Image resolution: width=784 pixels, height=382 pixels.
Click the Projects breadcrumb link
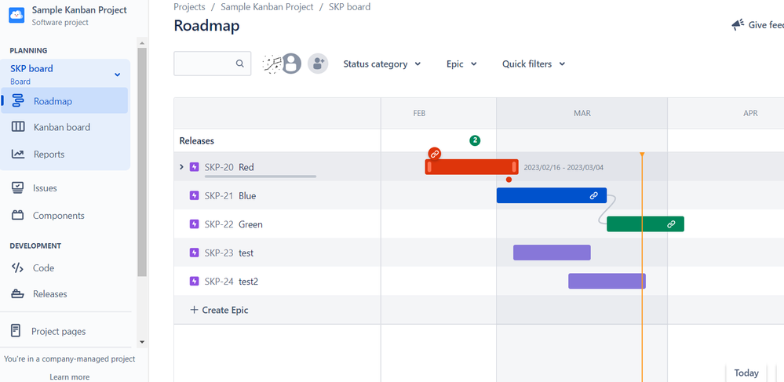189,7
